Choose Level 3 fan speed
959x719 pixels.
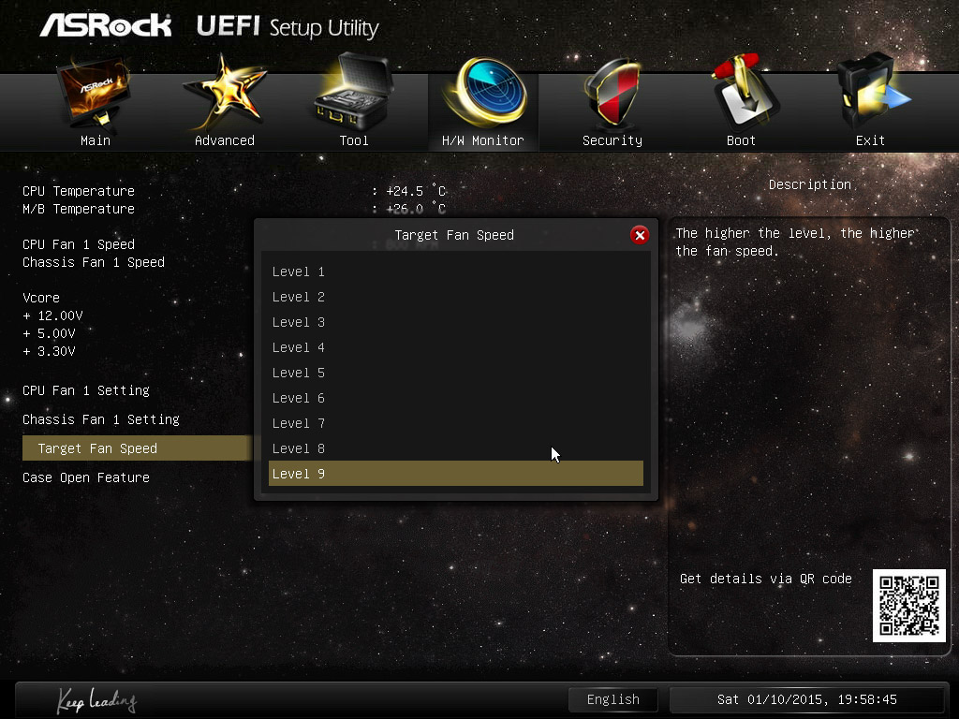(456, 322)
